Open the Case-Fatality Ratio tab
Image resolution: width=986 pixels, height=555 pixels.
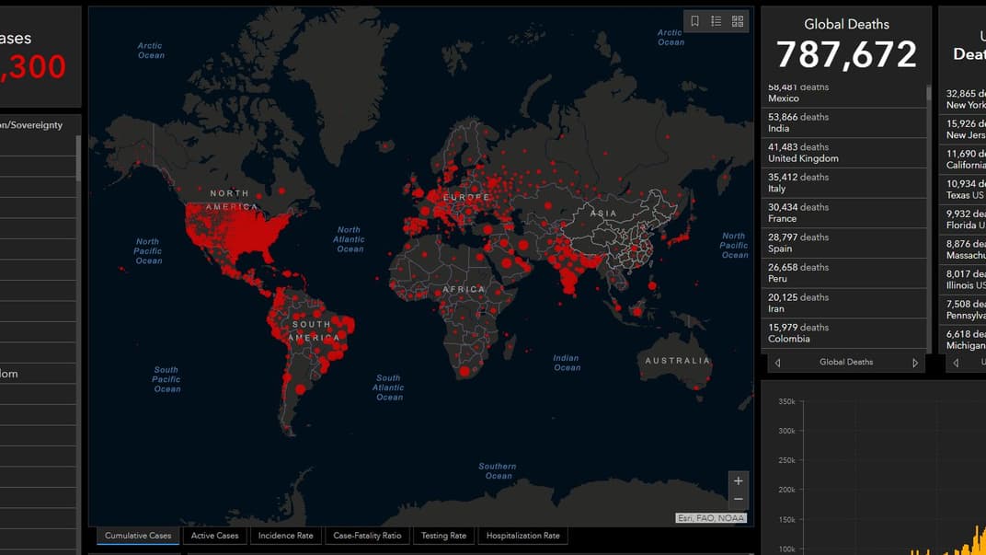point(367,536)
